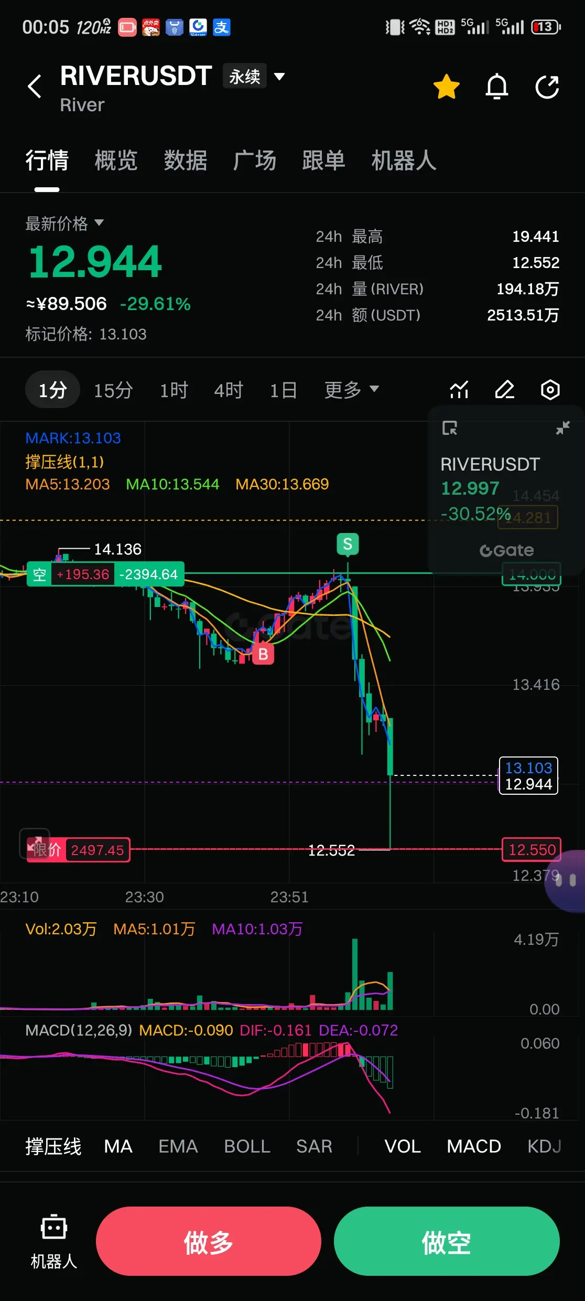This screenshot has width=585, height=1301.
Task: Switch to 跟单 tab
Action: pos(324,161)
